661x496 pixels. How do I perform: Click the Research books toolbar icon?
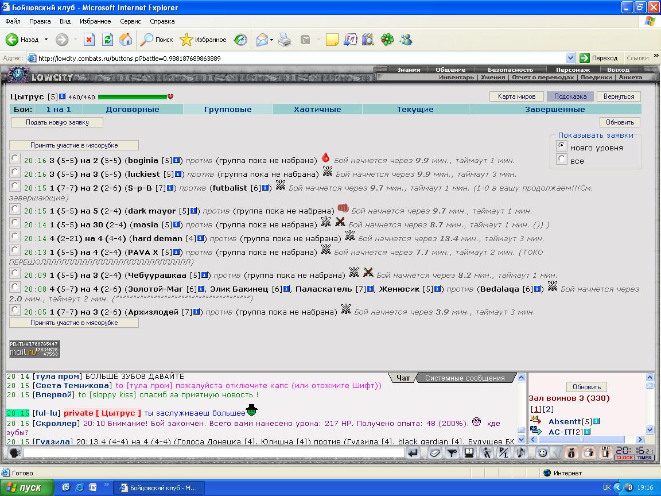tap(368, 40)
